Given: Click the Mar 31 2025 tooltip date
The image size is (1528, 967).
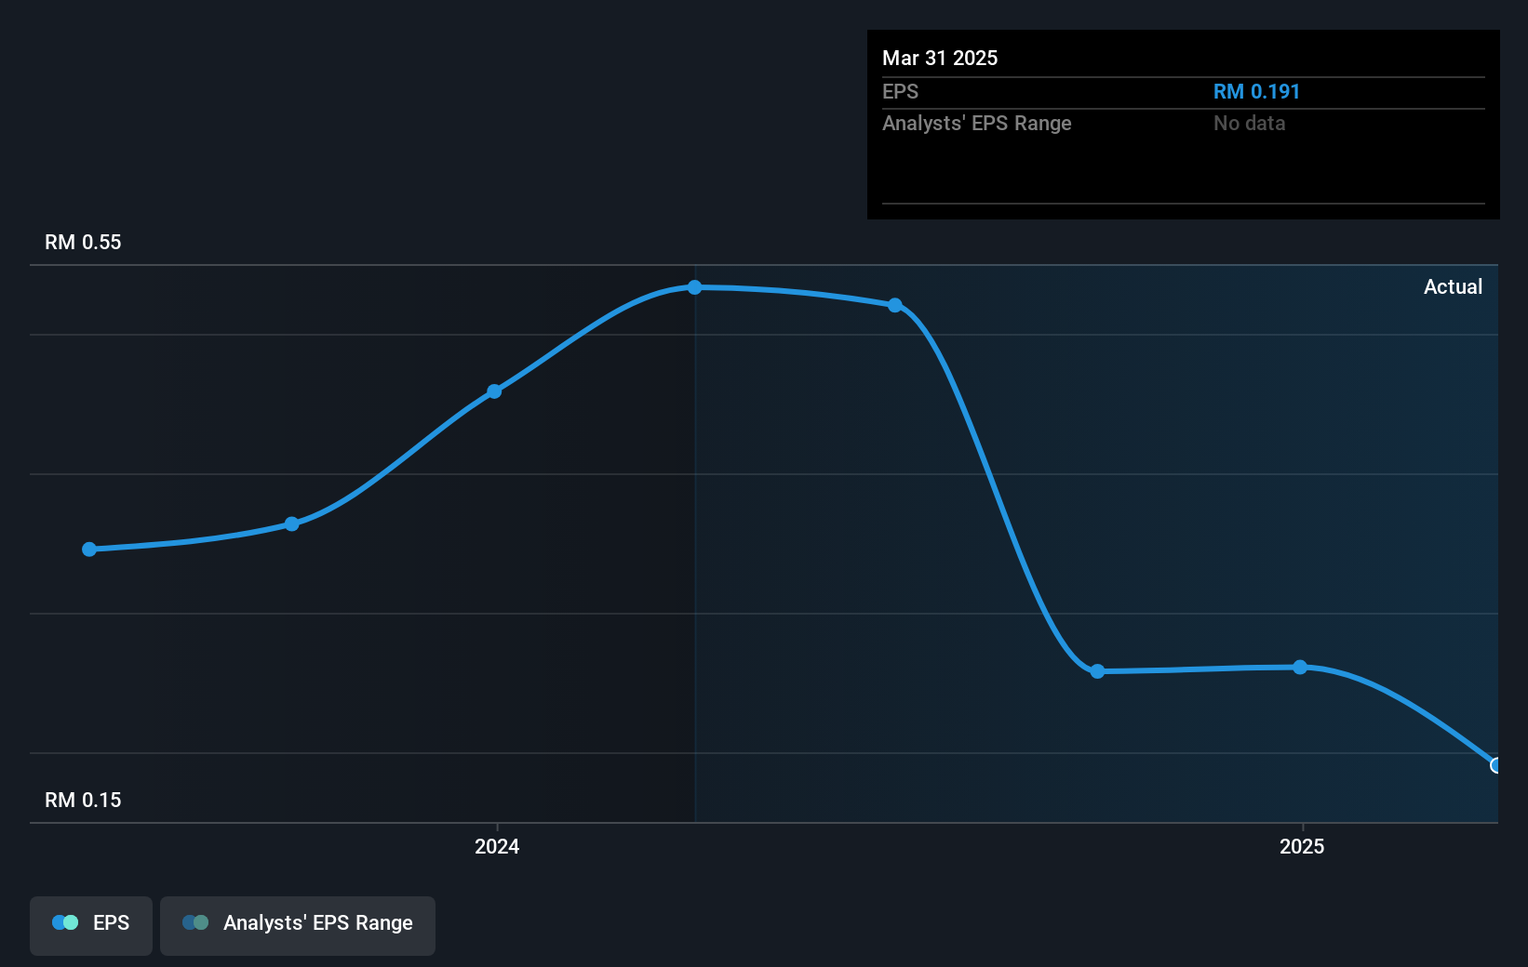Looking at the screenshot, I should pos(940,58).
